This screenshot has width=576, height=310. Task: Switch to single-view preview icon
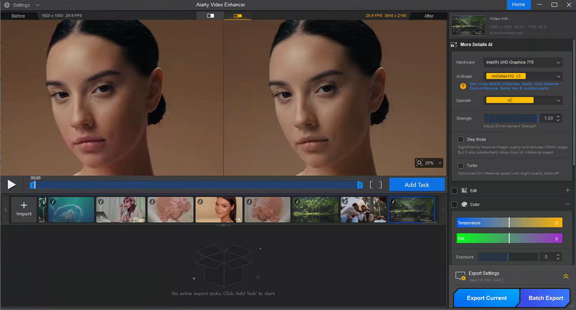(210, 16)
